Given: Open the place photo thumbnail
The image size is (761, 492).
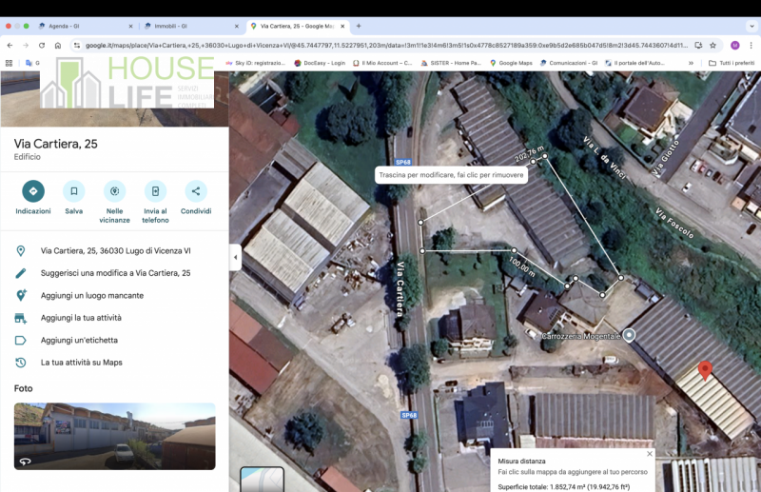Looking at the screenshot, I should coord(114,436).
